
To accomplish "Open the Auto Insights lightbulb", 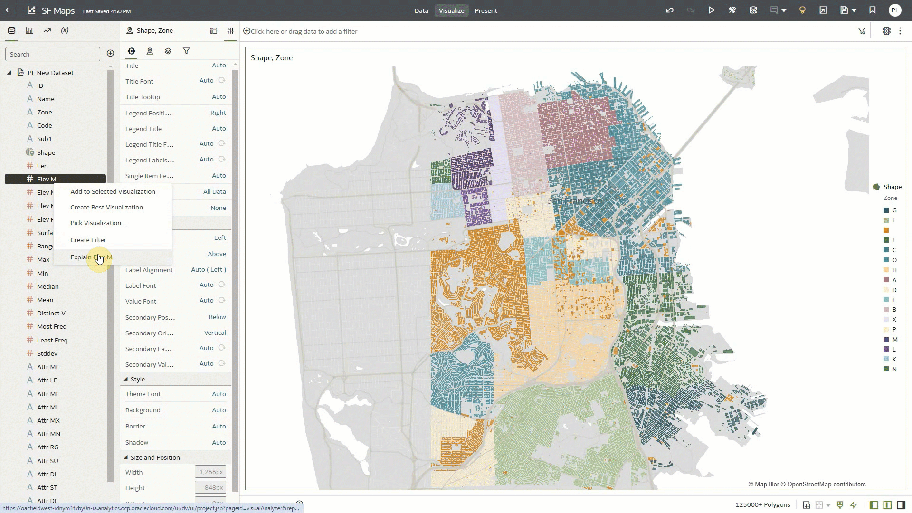I will [x=802, y=10].
